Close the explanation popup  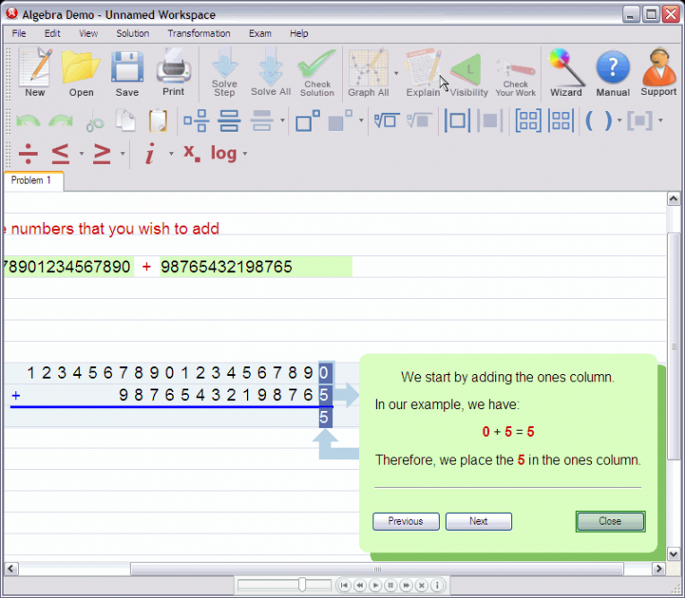click(610, 521)
